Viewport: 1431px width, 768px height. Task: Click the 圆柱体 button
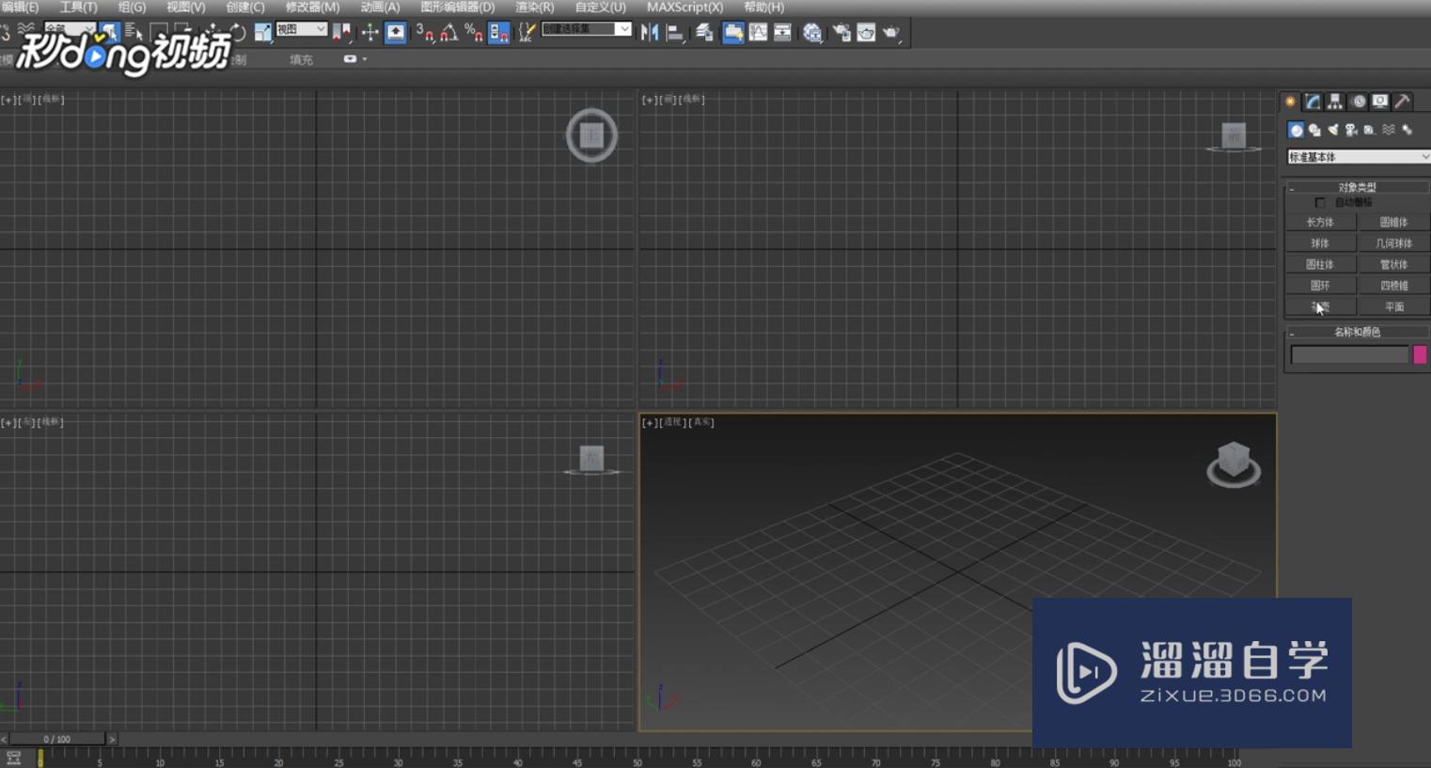pyautogui.click(x=1320, y=265)
